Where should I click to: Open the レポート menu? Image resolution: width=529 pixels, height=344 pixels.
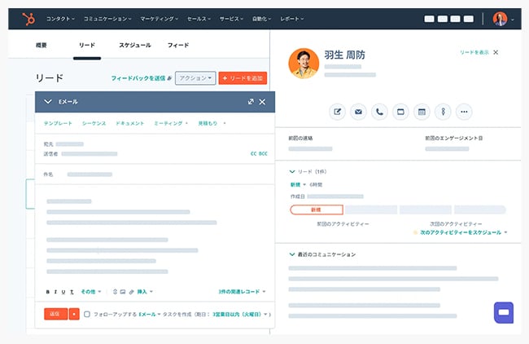[292, 19]
